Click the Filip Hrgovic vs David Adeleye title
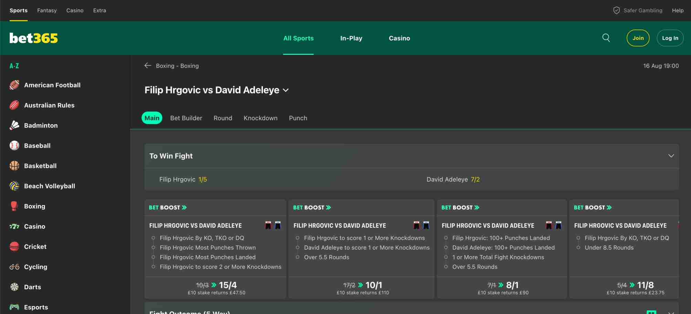691x314 pixels. pos(212,90)
